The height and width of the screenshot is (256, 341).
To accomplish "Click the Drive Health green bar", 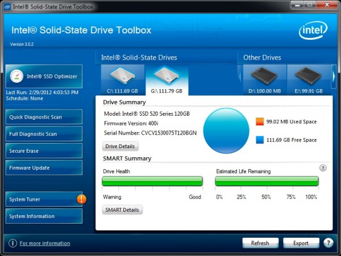I will point(152,181).
